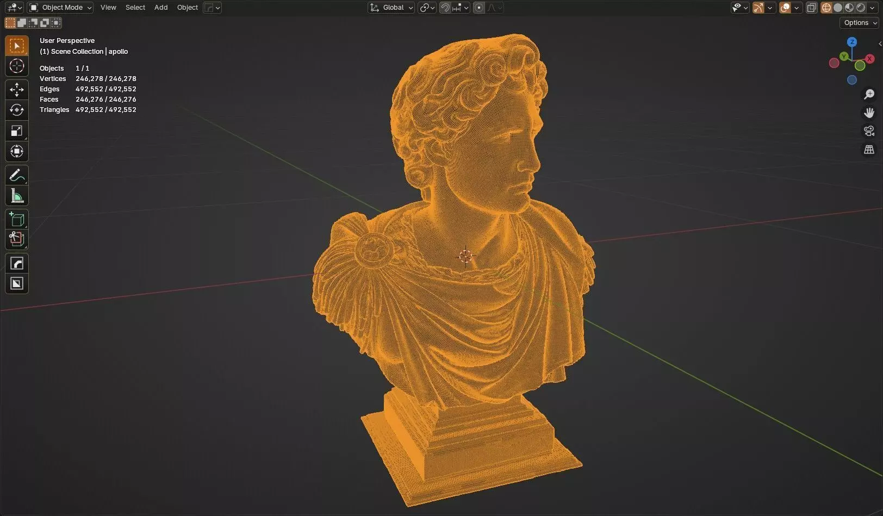The image size is (883, 516).
Task: Open the Global transform orientation dropdown
Action: pos(391,8)
